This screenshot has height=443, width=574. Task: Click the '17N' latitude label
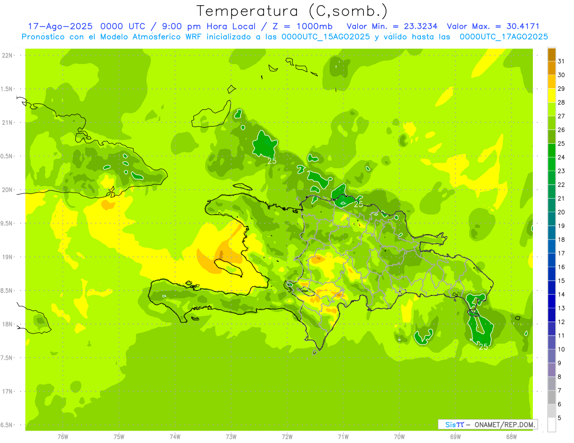(8, 391)
